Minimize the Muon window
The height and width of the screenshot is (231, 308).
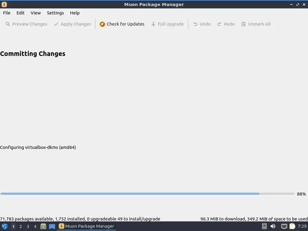291,4
